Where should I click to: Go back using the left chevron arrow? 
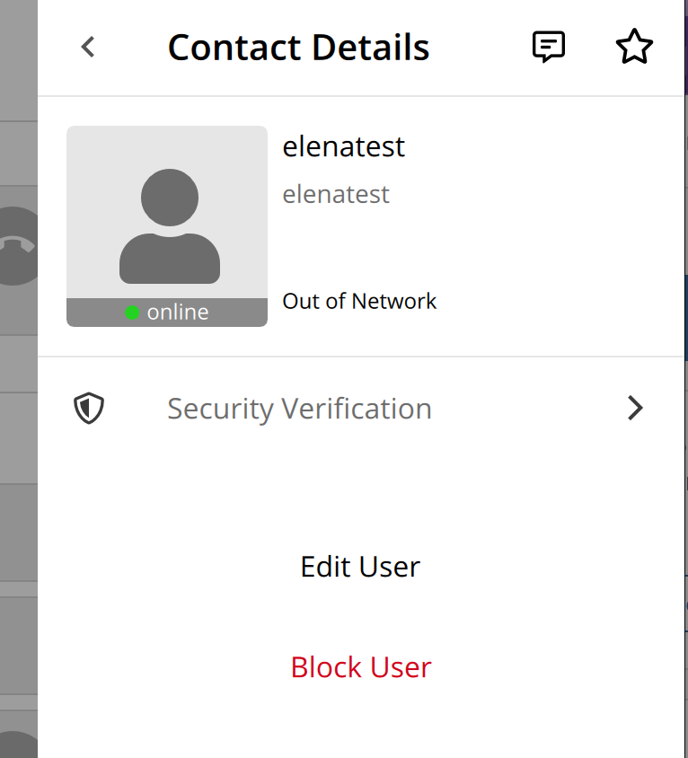88,47
